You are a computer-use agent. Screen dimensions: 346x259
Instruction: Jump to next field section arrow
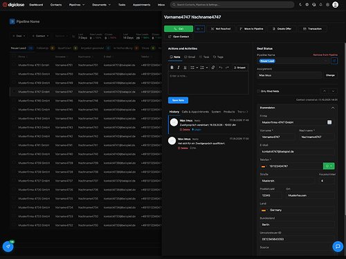[x=333, y=91]
